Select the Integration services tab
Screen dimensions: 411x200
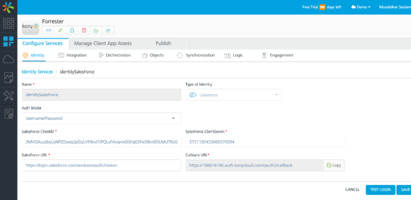(x=72, y=55)
